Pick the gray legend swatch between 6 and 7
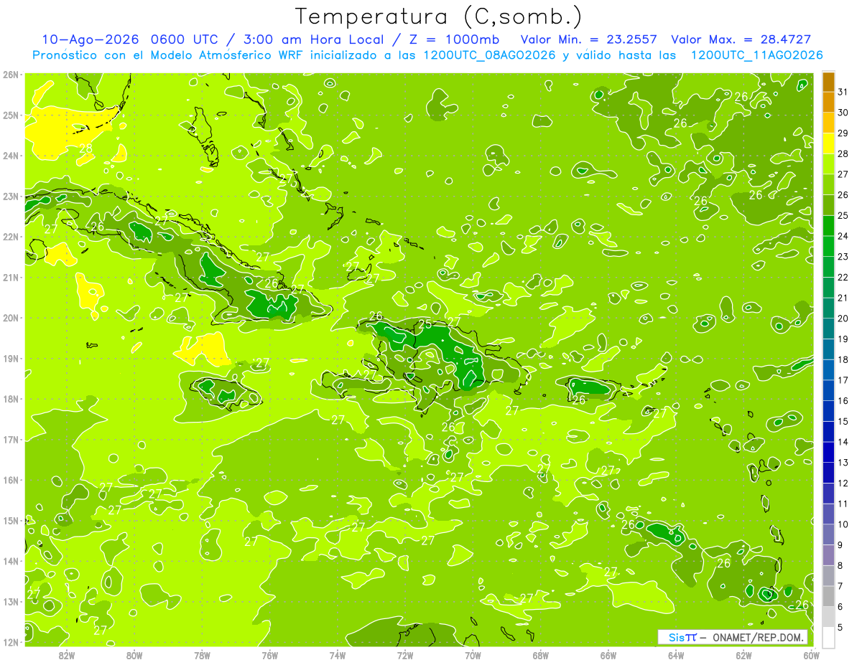 pos(828,595)
